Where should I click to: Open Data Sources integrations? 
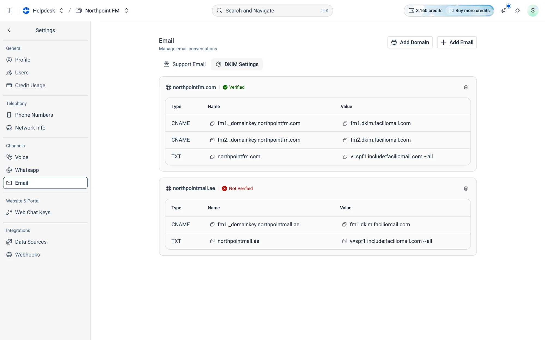click(45, 242)
